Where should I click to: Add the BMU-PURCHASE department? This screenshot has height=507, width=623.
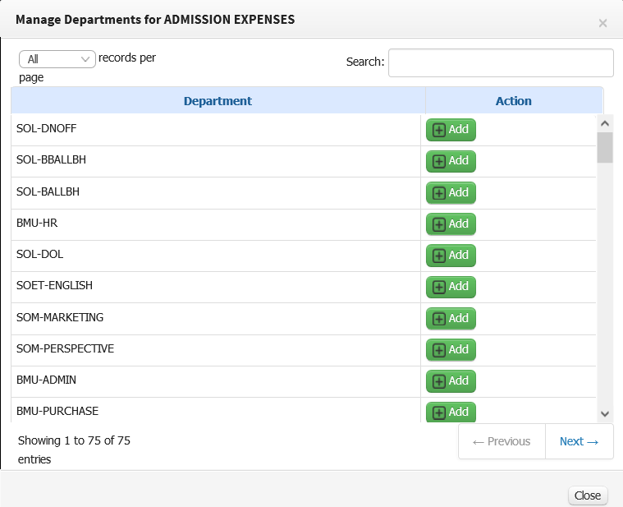(x=451, y=412)
